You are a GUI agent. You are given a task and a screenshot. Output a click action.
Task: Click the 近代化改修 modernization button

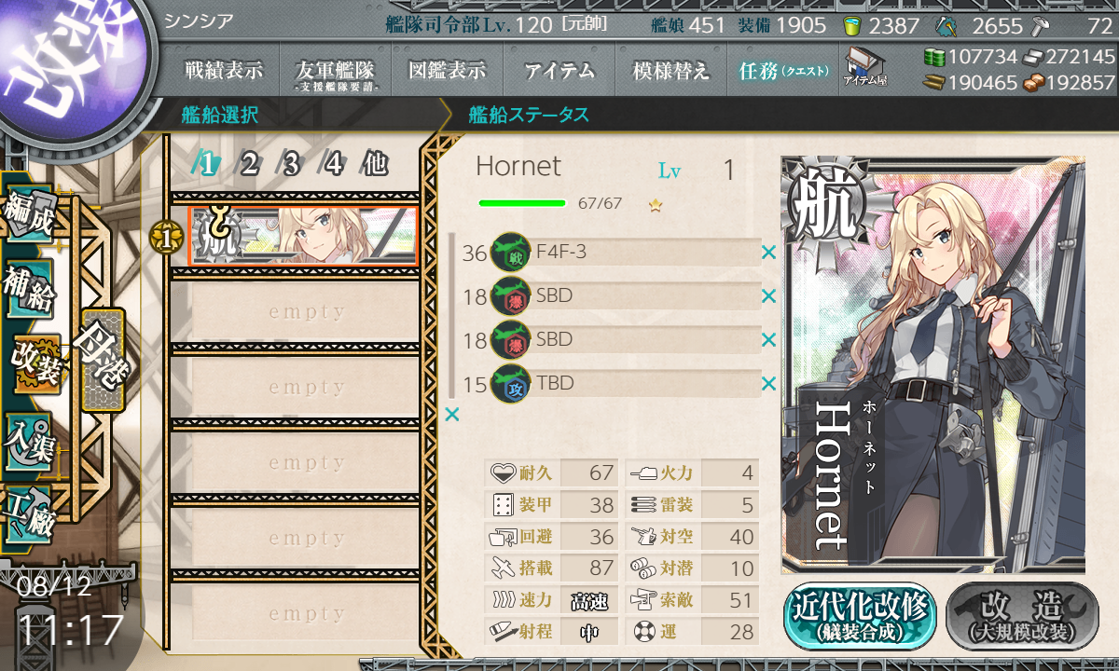(858, 616)
